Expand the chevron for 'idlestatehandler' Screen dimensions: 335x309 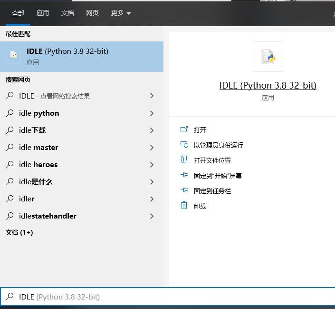coord(152,216)
